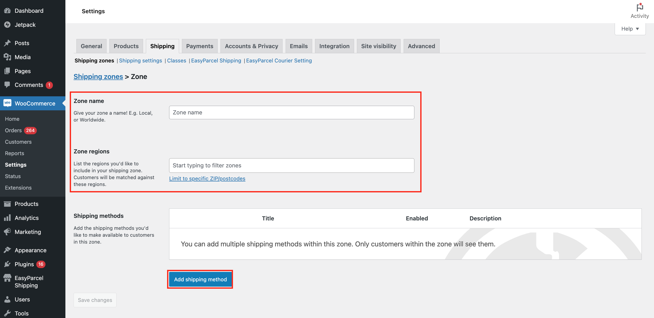Screen dimensions: 654x318
Task: Click the Products archive box icon
Action: 7,204
